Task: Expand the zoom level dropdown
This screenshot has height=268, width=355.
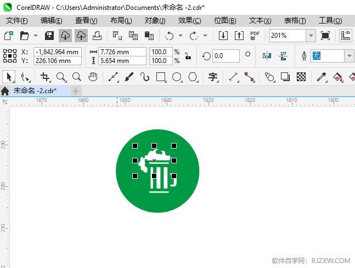Action: point(311,36)
